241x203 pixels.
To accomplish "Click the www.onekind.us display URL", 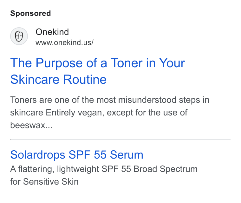I will (64, 43).
